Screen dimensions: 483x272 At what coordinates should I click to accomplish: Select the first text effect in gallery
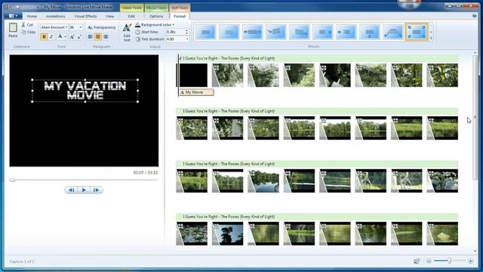click(x=205, y=32)
